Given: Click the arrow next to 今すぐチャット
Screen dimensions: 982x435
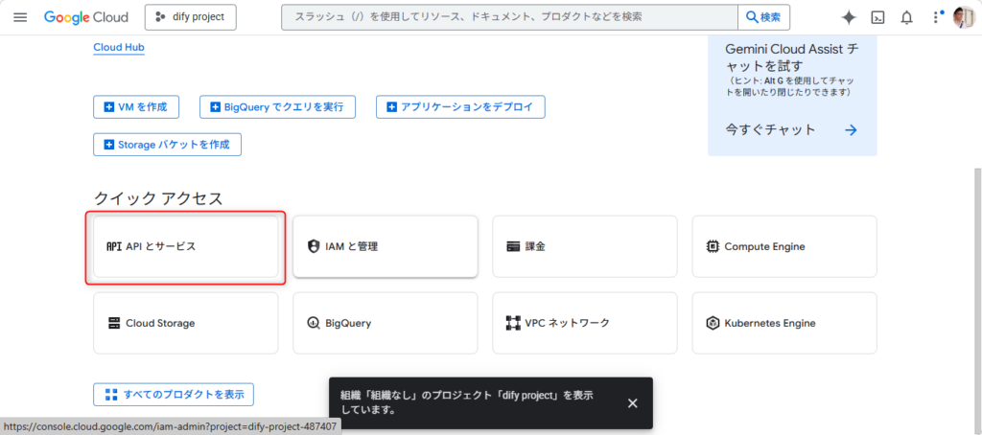Looking at the screenshot, I should point(850,129).
